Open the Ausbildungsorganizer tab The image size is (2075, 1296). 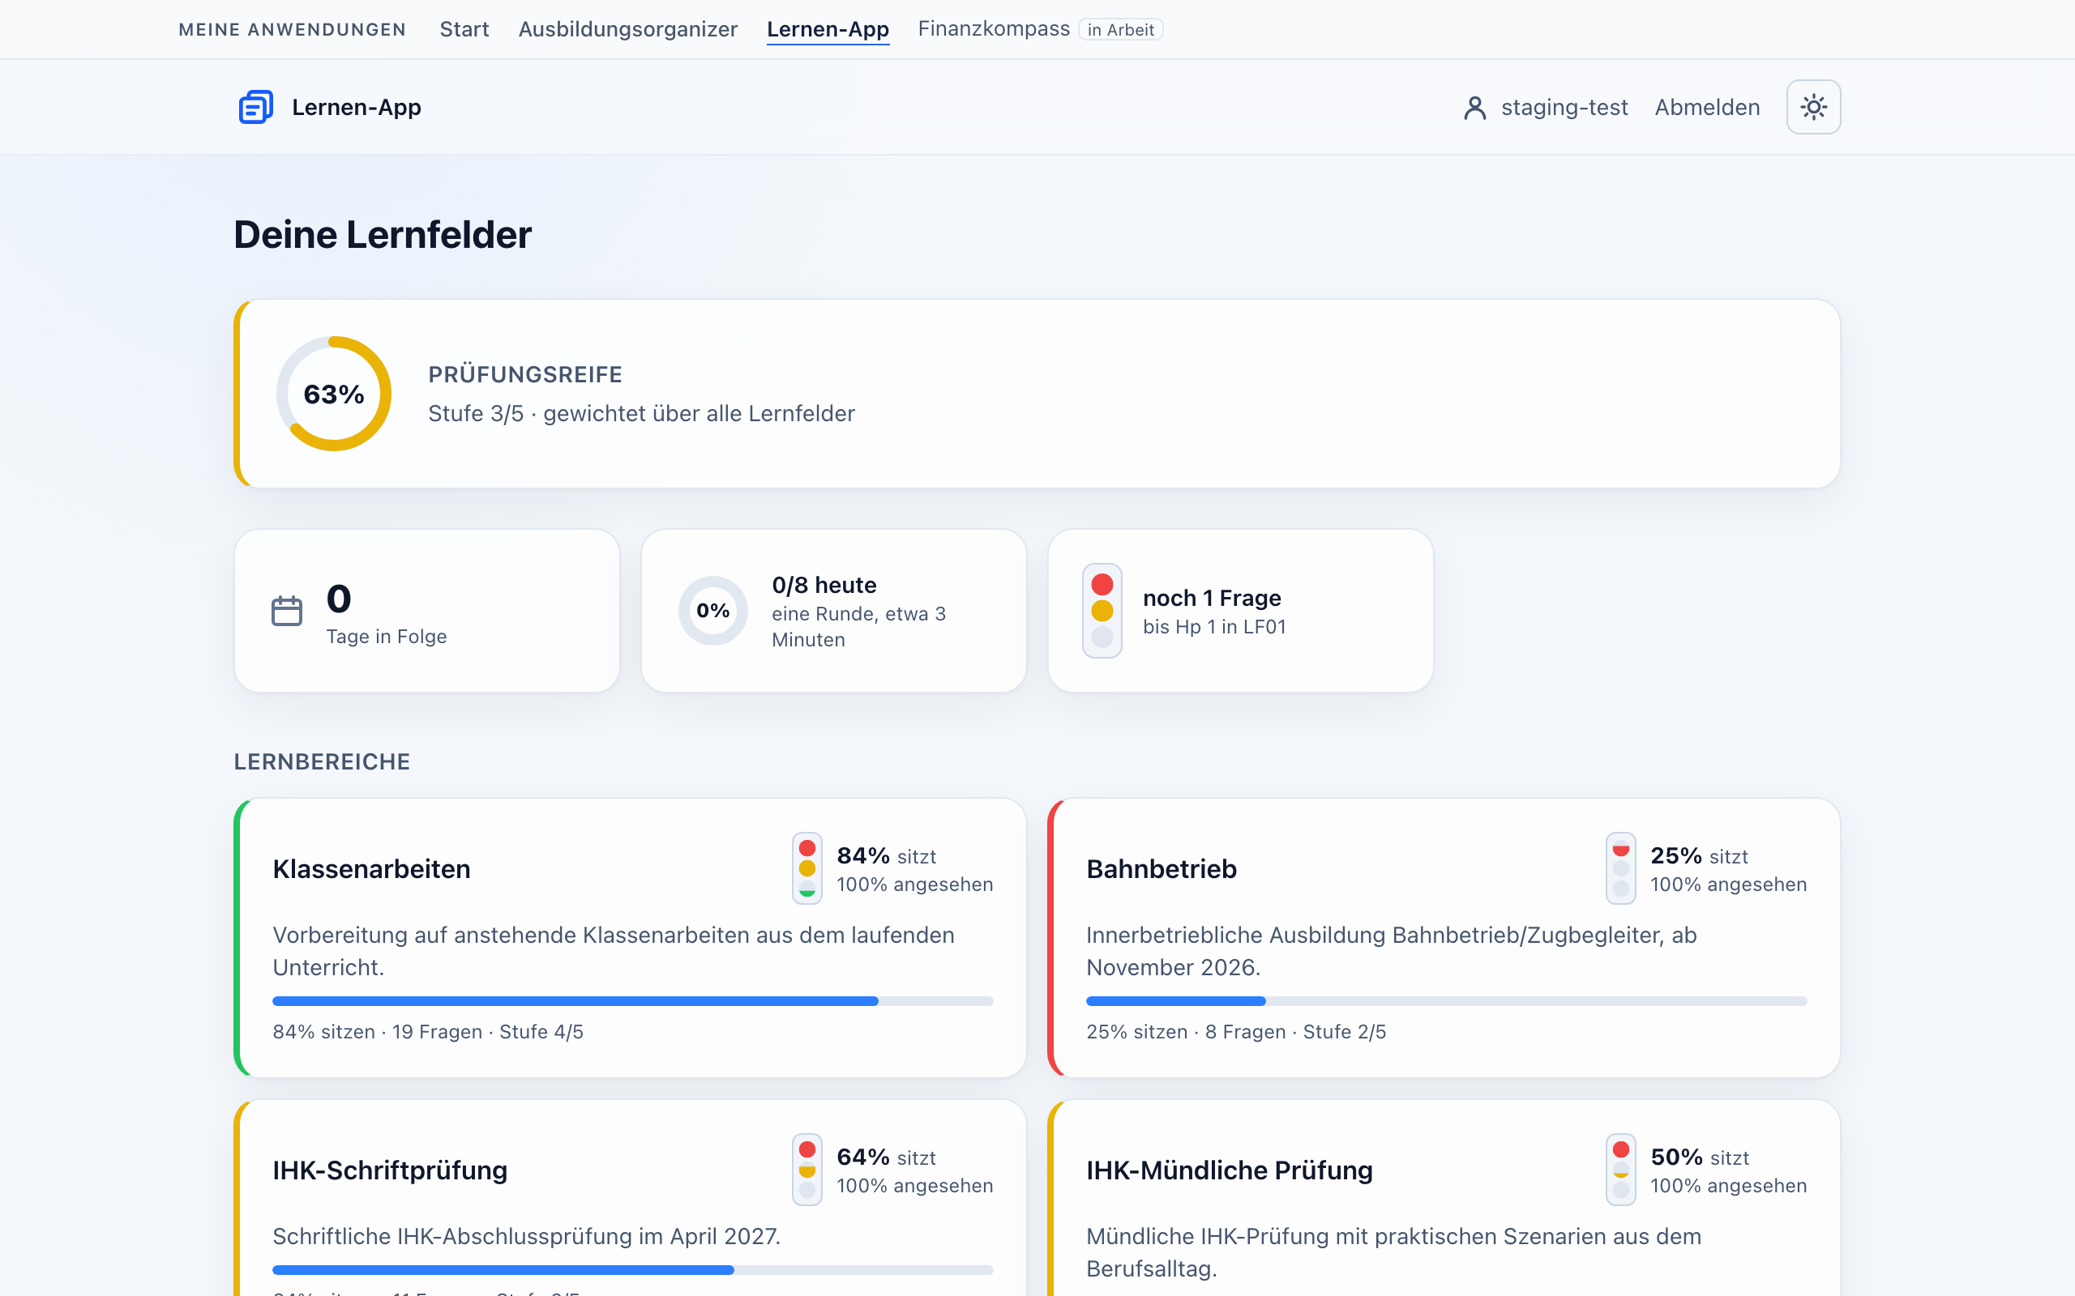(x=627, y=29)
